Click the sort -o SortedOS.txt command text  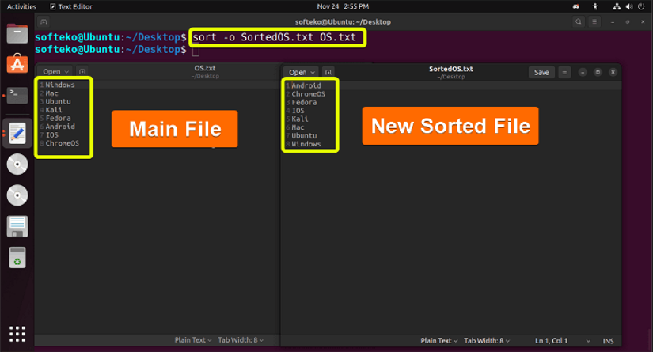(275, 37)
